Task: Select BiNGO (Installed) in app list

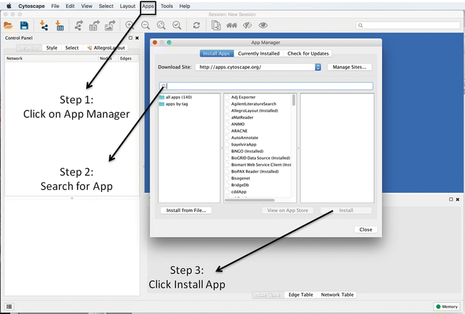Action: [x=247, y=151]
